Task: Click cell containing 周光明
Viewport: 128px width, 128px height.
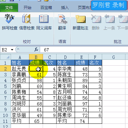Action: click(66, 109)
